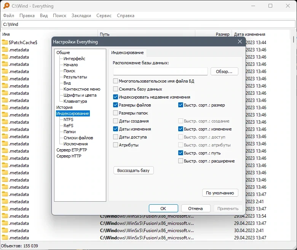Click the Everything magnifier app icon in title bar
The image size is (297, 250).
tap(6, 6)
